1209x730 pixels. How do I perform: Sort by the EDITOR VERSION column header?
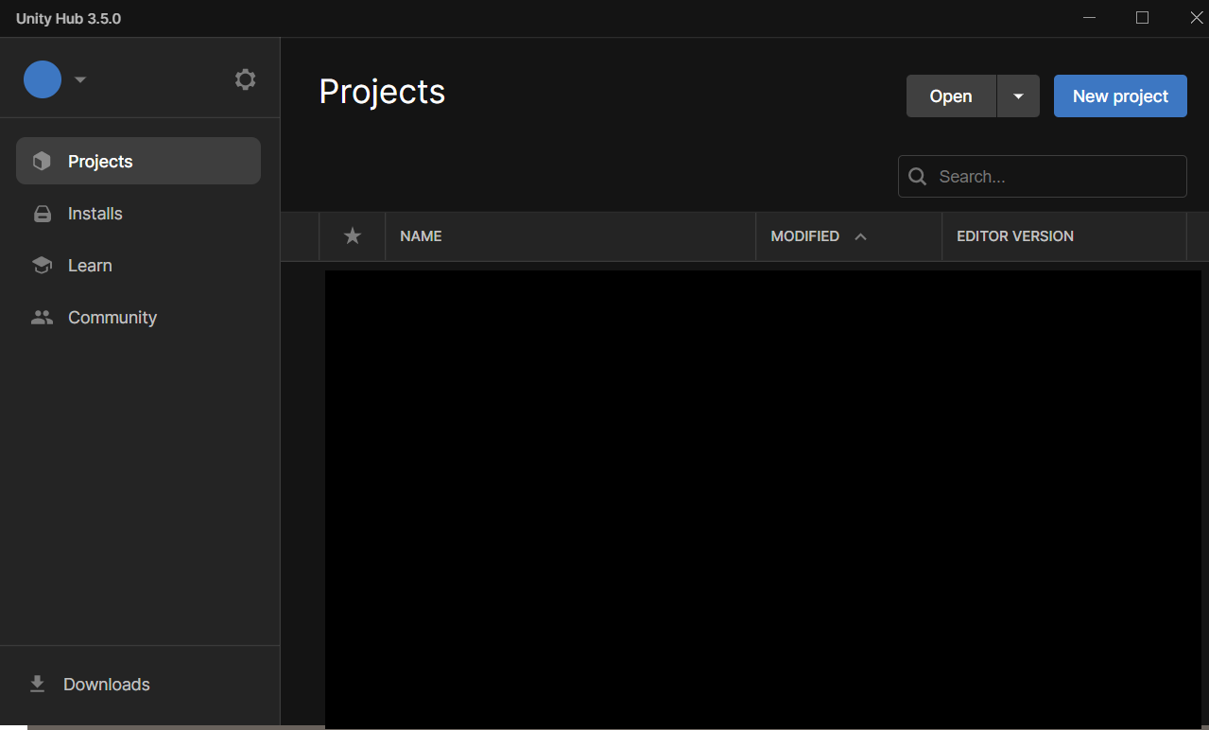click(1014, 235)
